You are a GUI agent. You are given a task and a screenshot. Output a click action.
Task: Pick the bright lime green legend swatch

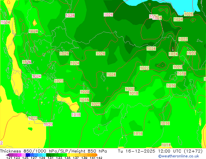pos(65,155)
